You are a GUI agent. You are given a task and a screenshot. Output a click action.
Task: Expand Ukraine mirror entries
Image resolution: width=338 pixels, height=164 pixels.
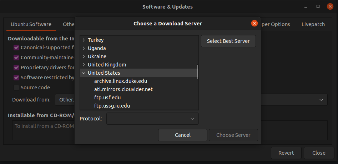click(x=84, y=56)
